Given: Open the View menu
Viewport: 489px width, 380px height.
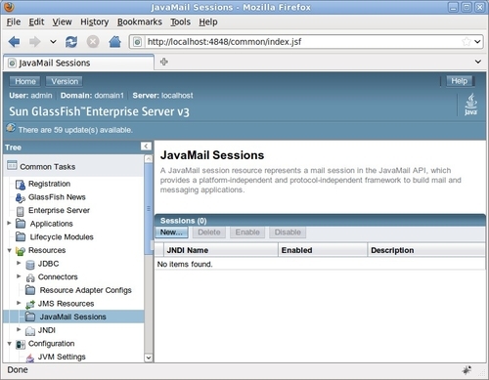Looking at the screenshot, I should tap(62, 21).
